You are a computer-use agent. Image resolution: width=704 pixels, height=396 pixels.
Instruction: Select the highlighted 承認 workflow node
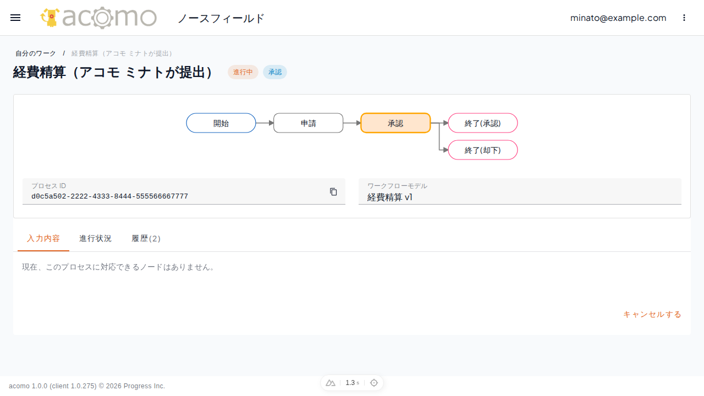tap(395, 123)
